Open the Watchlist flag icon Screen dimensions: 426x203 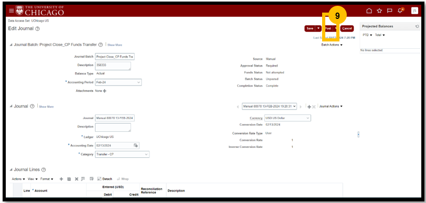(389, 11)
